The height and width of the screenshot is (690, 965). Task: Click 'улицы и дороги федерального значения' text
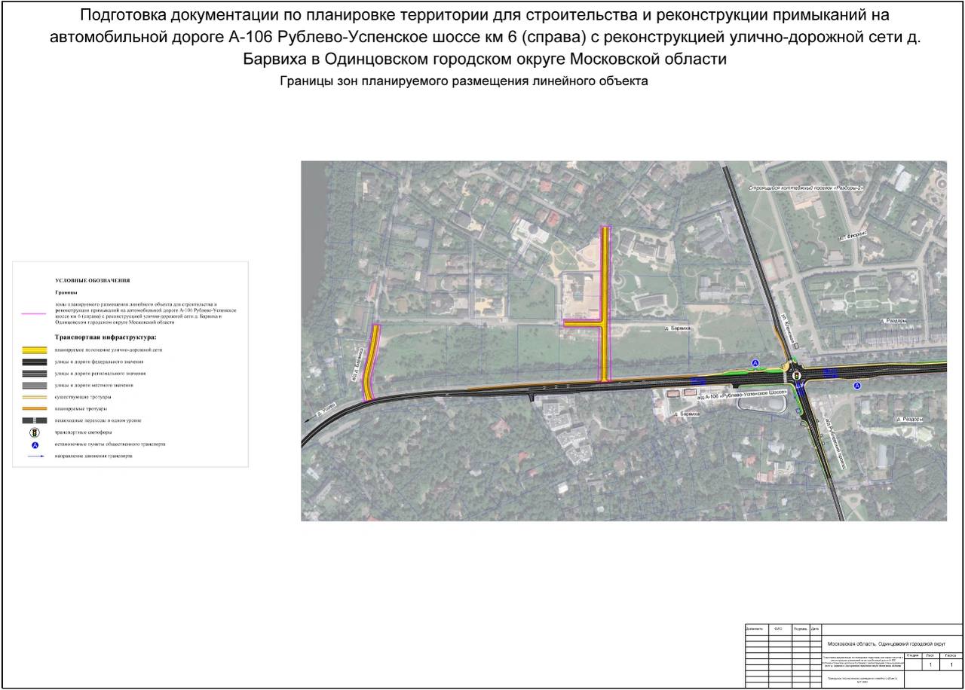point(100,362)
